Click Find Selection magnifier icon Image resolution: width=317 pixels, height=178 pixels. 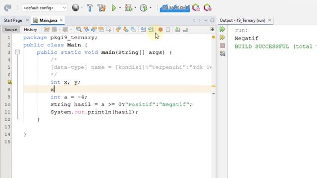point(79,30)
